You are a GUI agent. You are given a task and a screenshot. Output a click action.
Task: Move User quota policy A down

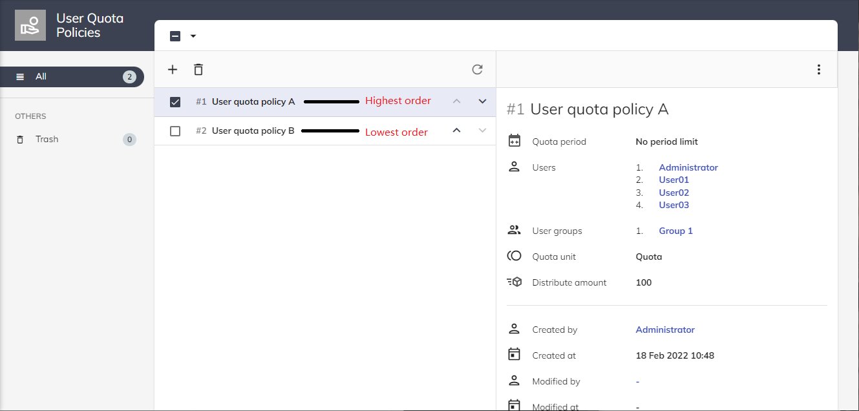482,101
